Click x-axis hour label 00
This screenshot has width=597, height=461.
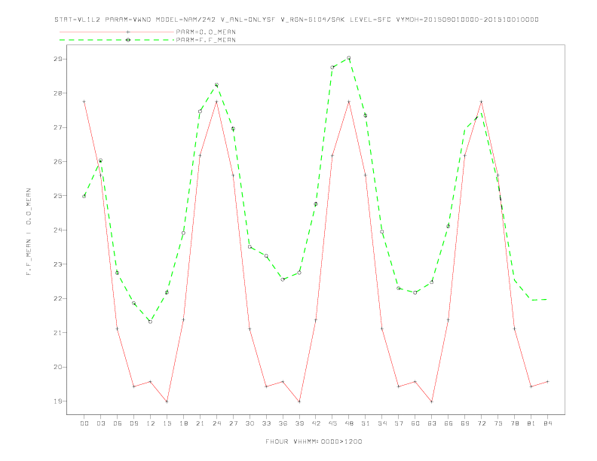point(84,423)
